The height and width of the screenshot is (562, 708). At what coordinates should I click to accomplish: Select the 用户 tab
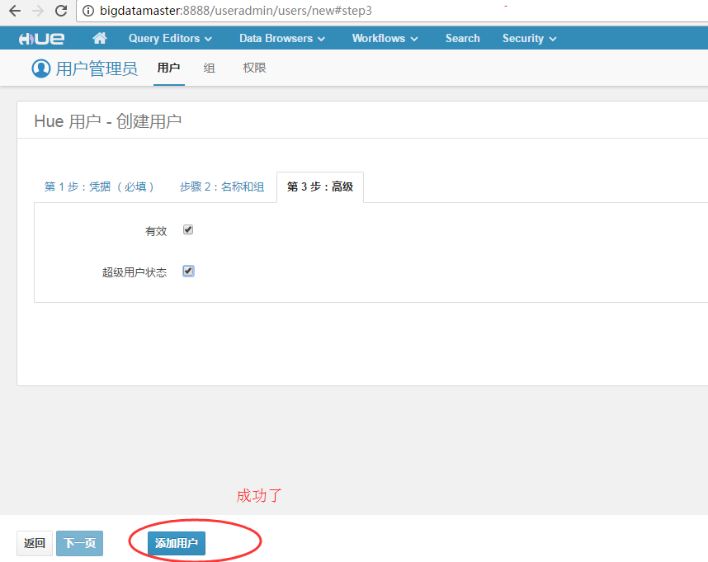pos(169,68)
